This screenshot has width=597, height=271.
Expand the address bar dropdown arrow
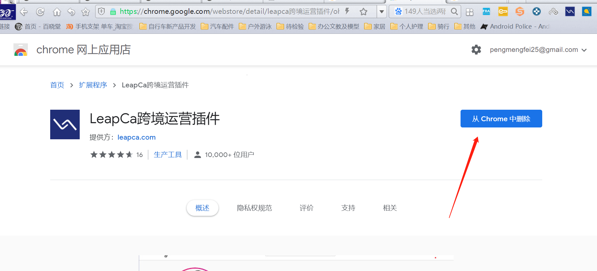381,12
